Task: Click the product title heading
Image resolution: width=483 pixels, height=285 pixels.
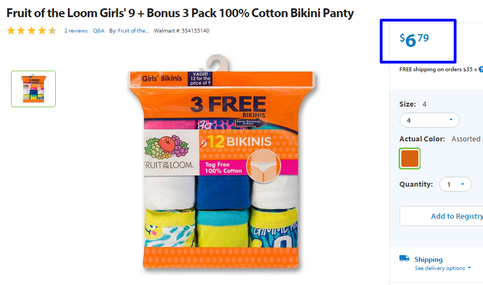Action: point(180,13)
